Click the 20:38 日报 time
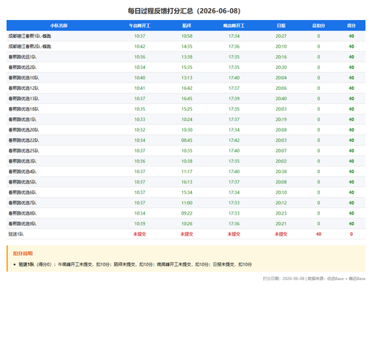The image size is (372, 358). [x=281, y=172]
